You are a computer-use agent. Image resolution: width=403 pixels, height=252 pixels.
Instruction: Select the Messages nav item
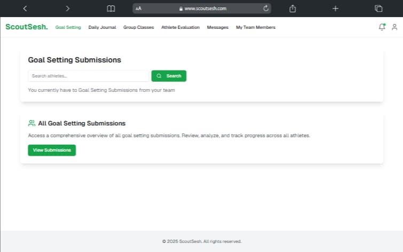218,27
